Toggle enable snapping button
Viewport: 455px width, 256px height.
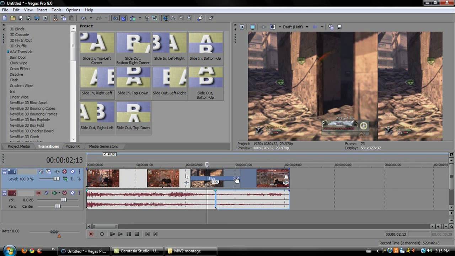(x=115, y=18)
